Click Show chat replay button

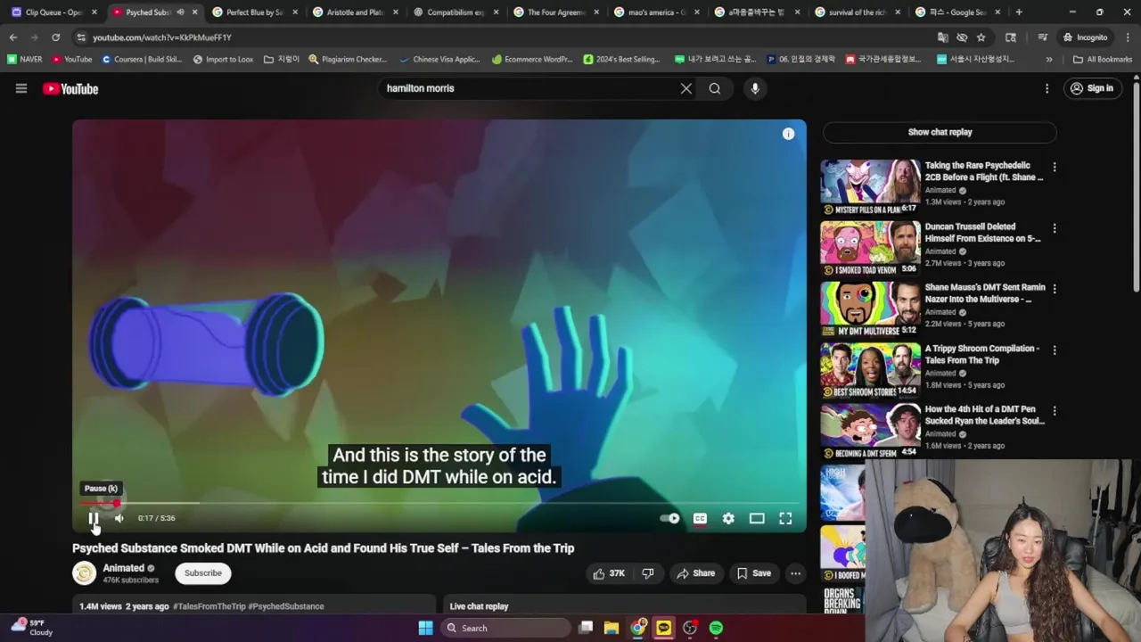[x=940, y=132]
